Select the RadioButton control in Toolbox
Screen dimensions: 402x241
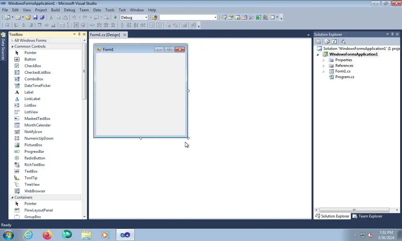tap(35, 158)
